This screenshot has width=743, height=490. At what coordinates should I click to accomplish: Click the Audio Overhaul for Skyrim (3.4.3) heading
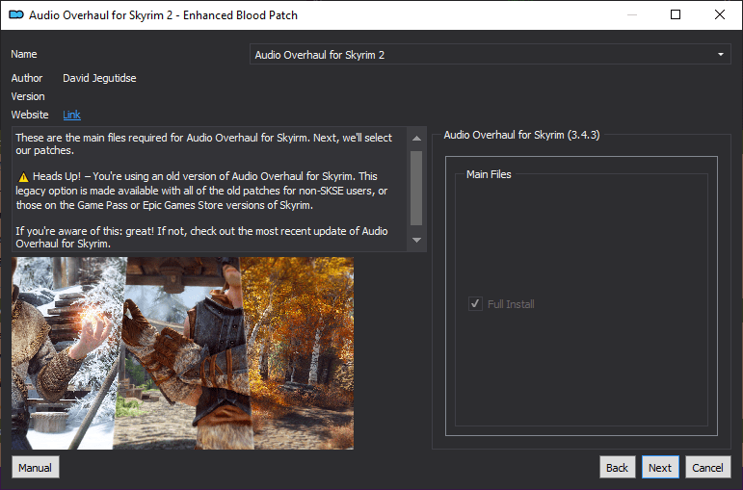[521, 135]
